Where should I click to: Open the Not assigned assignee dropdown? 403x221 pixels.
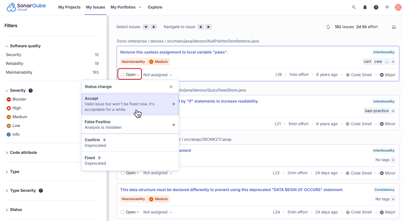158,74
